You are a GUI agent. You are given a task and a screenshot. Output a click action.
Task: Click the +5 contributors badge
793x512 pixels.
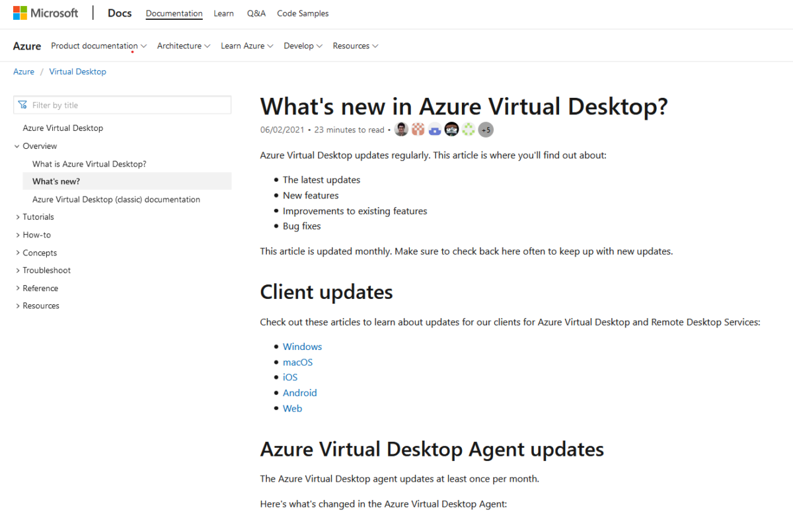coord(486,129)
